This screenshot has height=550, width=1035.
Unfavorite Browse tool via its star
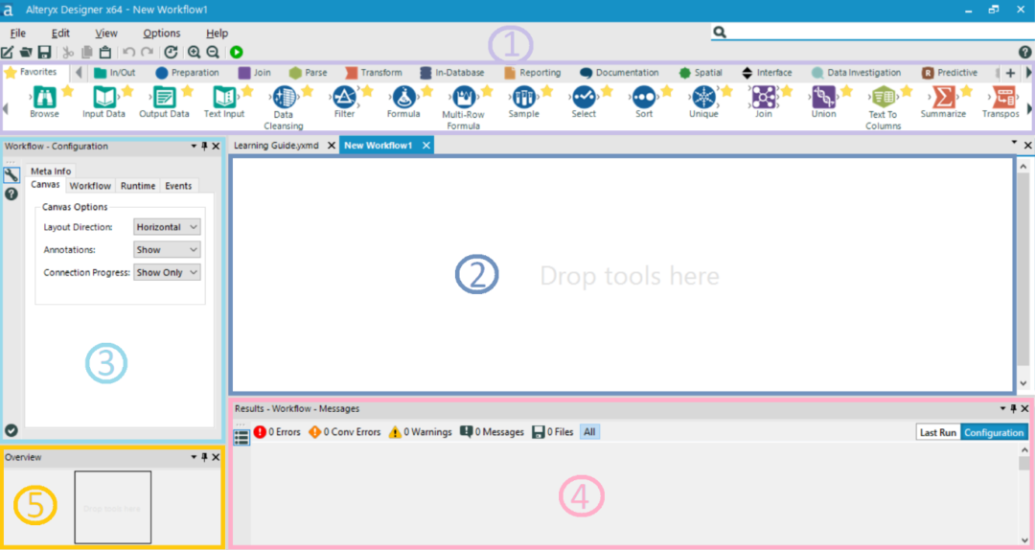[x=67, y=91]
